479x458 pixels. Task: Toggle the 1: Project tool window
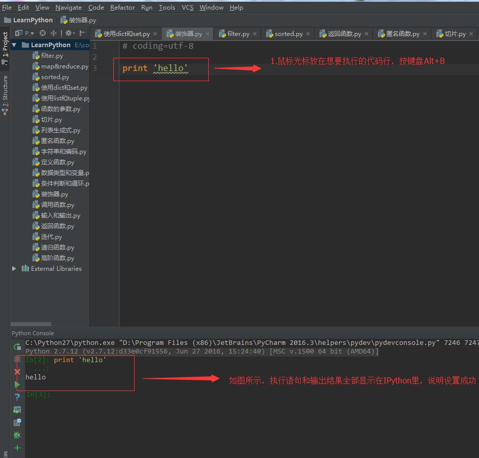[x=5, y=45]
